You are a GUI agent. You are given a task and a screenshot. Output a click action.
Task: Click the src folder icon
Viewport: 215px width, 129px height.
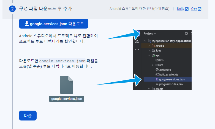(157, 65)
